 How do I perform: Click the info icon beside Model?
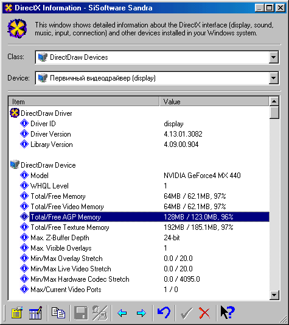tap(24, 175)
